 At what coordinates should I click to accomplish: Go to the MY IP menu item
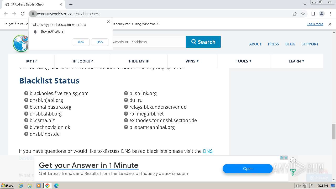(31, 61)
